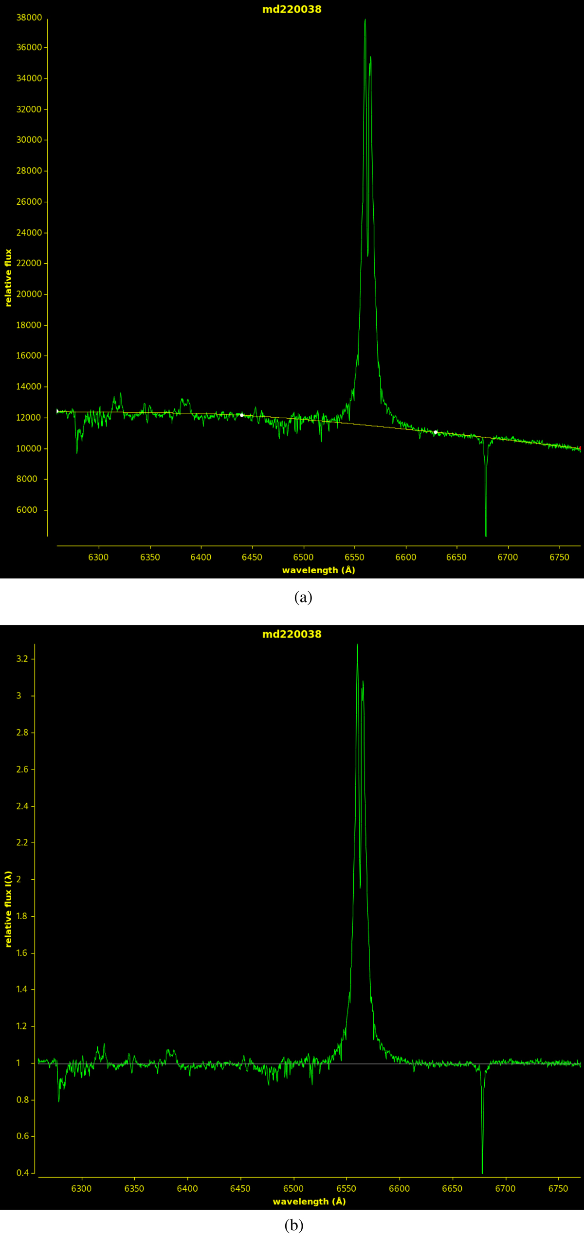Click the highest emission peak in lower plot
Viewport: 584px width, 1238px height.
(x=357, y=646)
